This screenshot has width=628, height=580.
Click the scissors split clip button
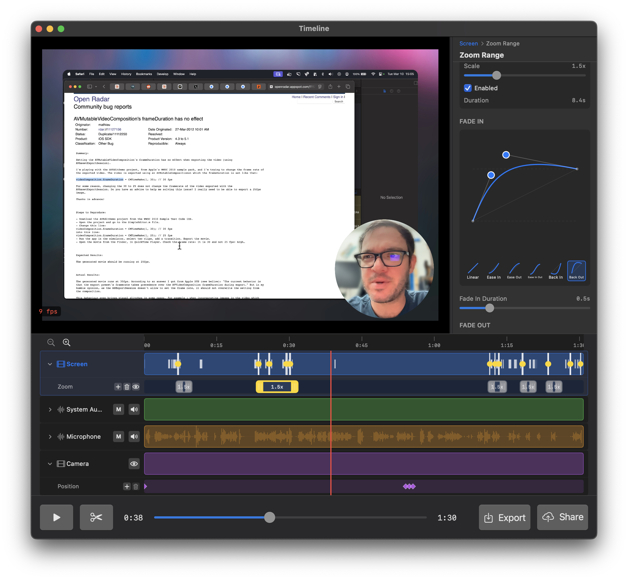pos(96,517)
